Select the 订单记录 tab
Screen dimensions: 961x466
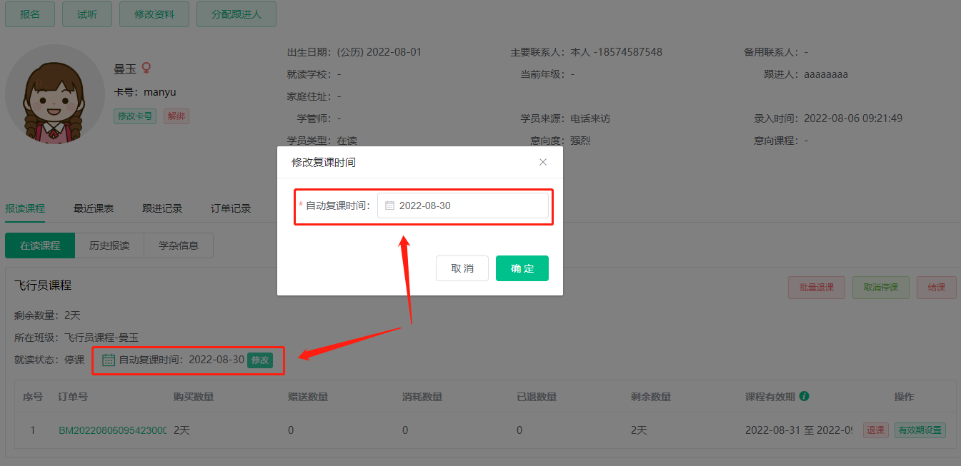click(x=231, y=208)
